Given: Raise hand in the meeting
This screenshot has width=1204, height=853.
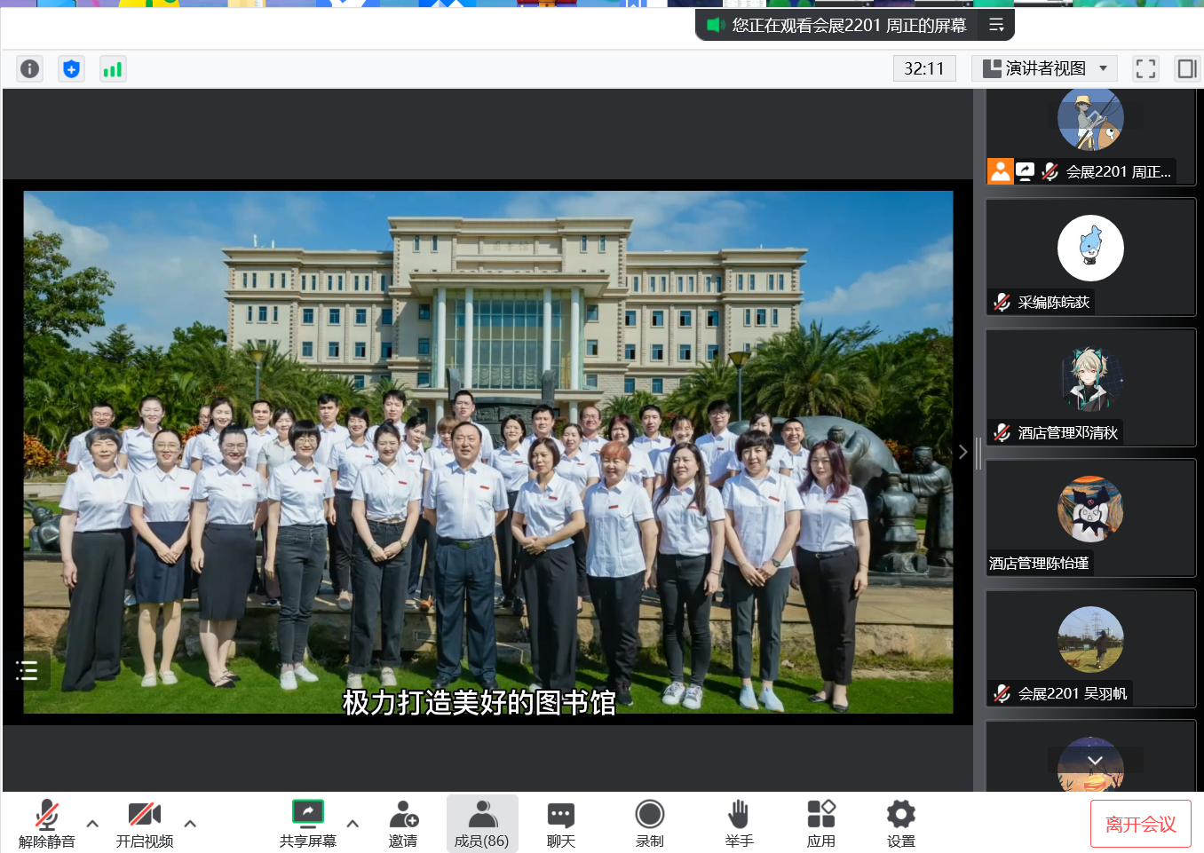Looking at the screenshot, I should click(x=739, y=823).
